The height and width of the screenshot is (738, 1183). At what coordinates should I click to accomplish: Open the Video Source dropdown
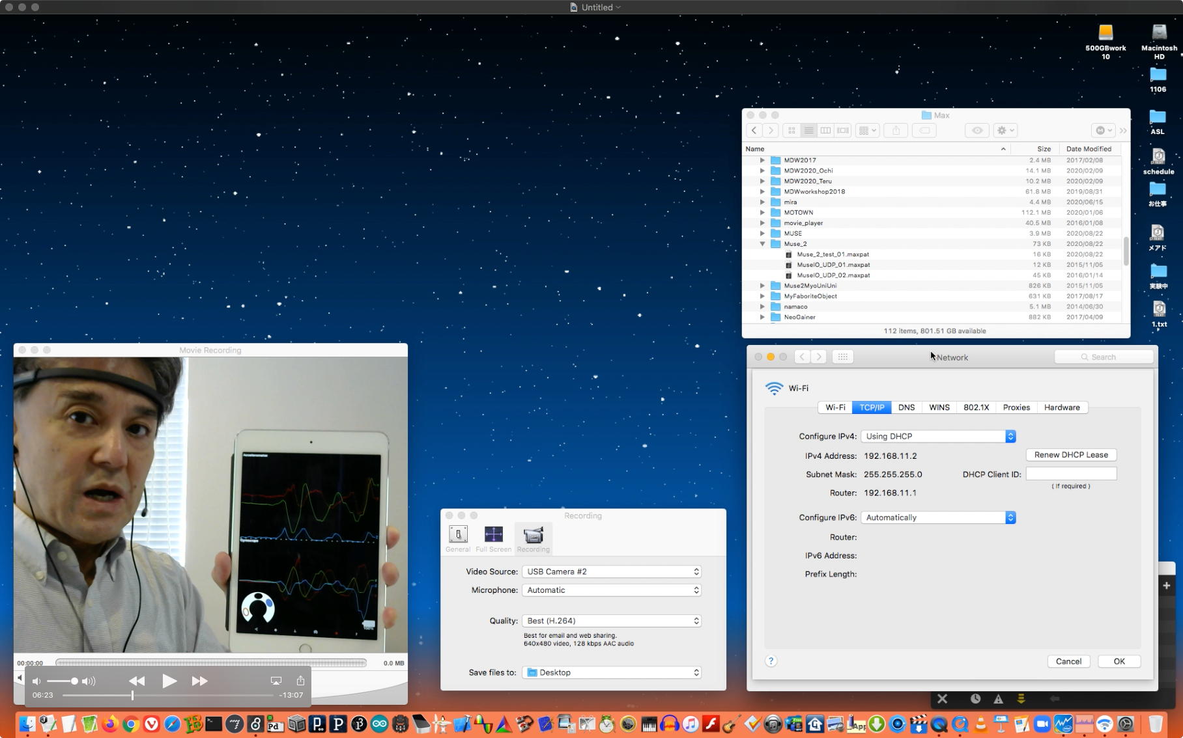click(x=611, y=571)
